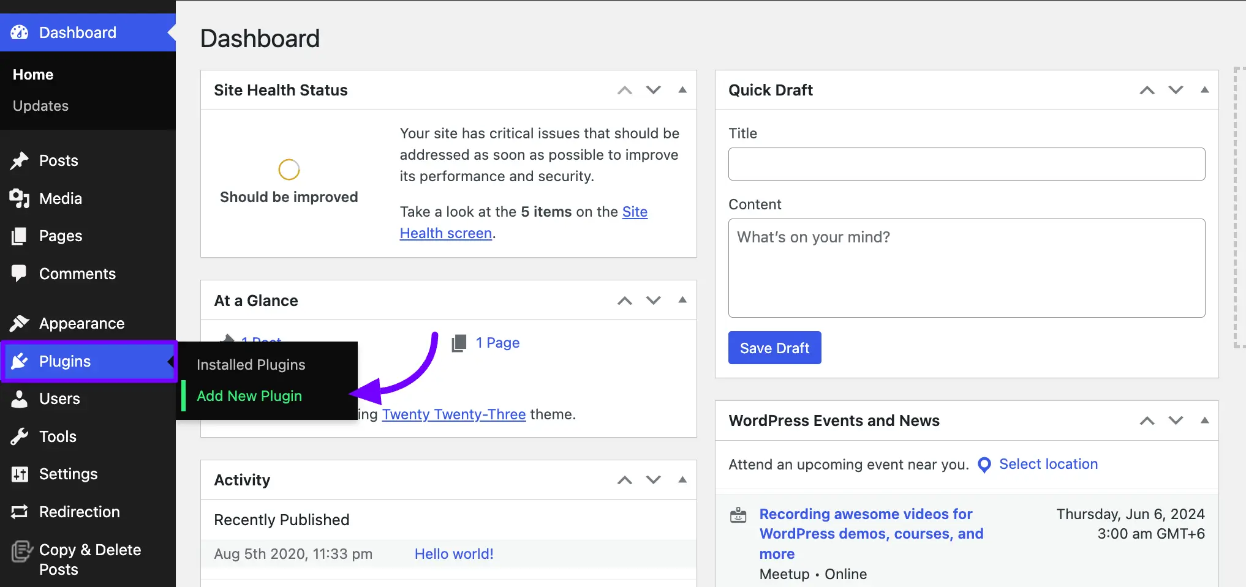Click the Select location link
Viewport: 1246px width, 587px height.
1048,464
